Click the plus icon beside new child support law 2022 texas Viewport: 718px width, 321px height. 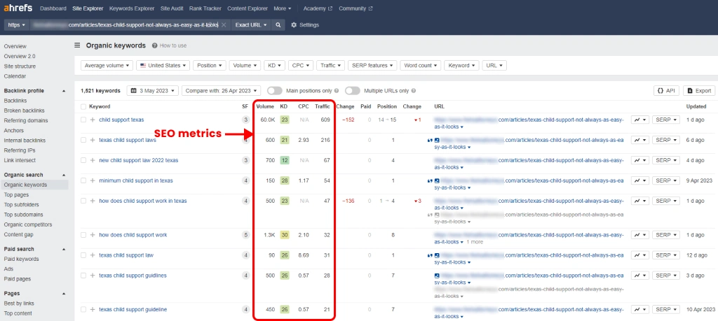pos(93,160)
